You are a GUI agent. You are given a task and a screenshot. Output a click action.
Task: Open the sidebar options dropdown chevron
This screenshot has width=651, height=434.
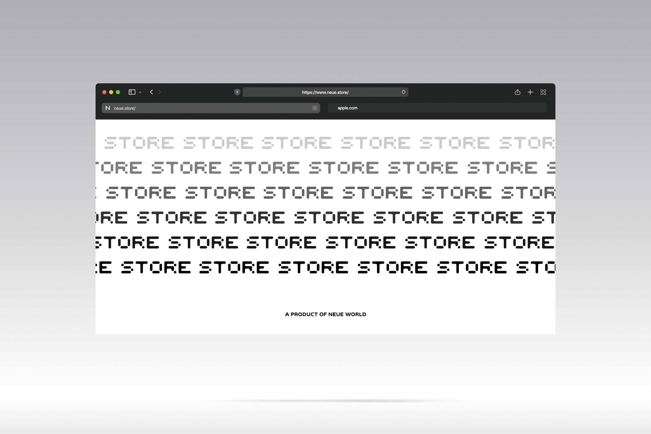click(140, 92)
